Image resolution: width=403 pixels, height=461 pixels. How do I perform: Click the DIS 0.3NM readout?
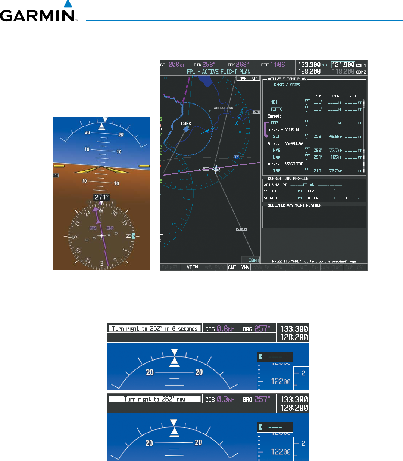coord(220,399)
